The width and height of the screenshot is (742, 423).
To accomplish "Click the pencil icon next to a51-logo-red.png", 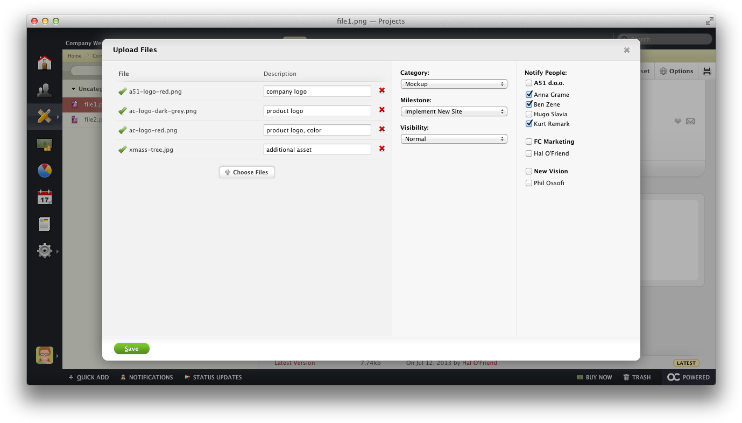I will 123,91.
